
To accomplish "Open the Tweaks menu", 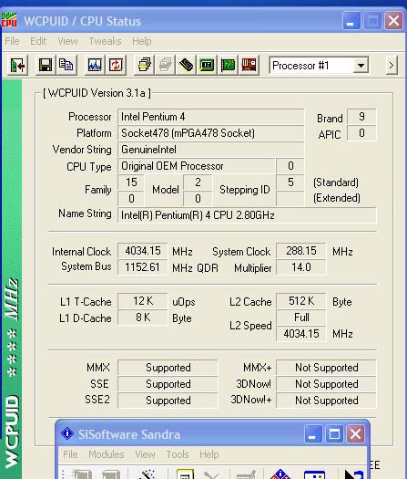I will pos(106,41).
